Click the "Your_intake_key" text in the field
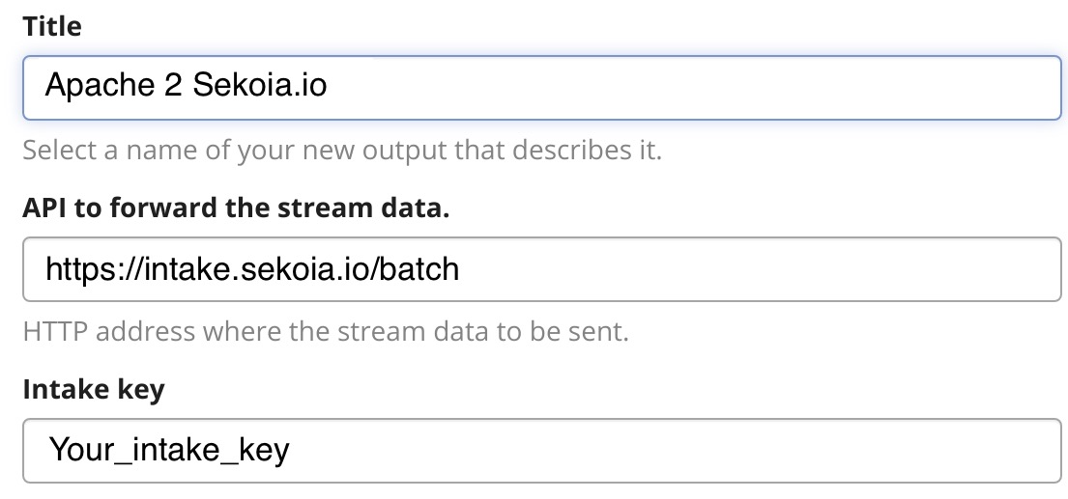The image size is (1068, 499). click(169, 450)
